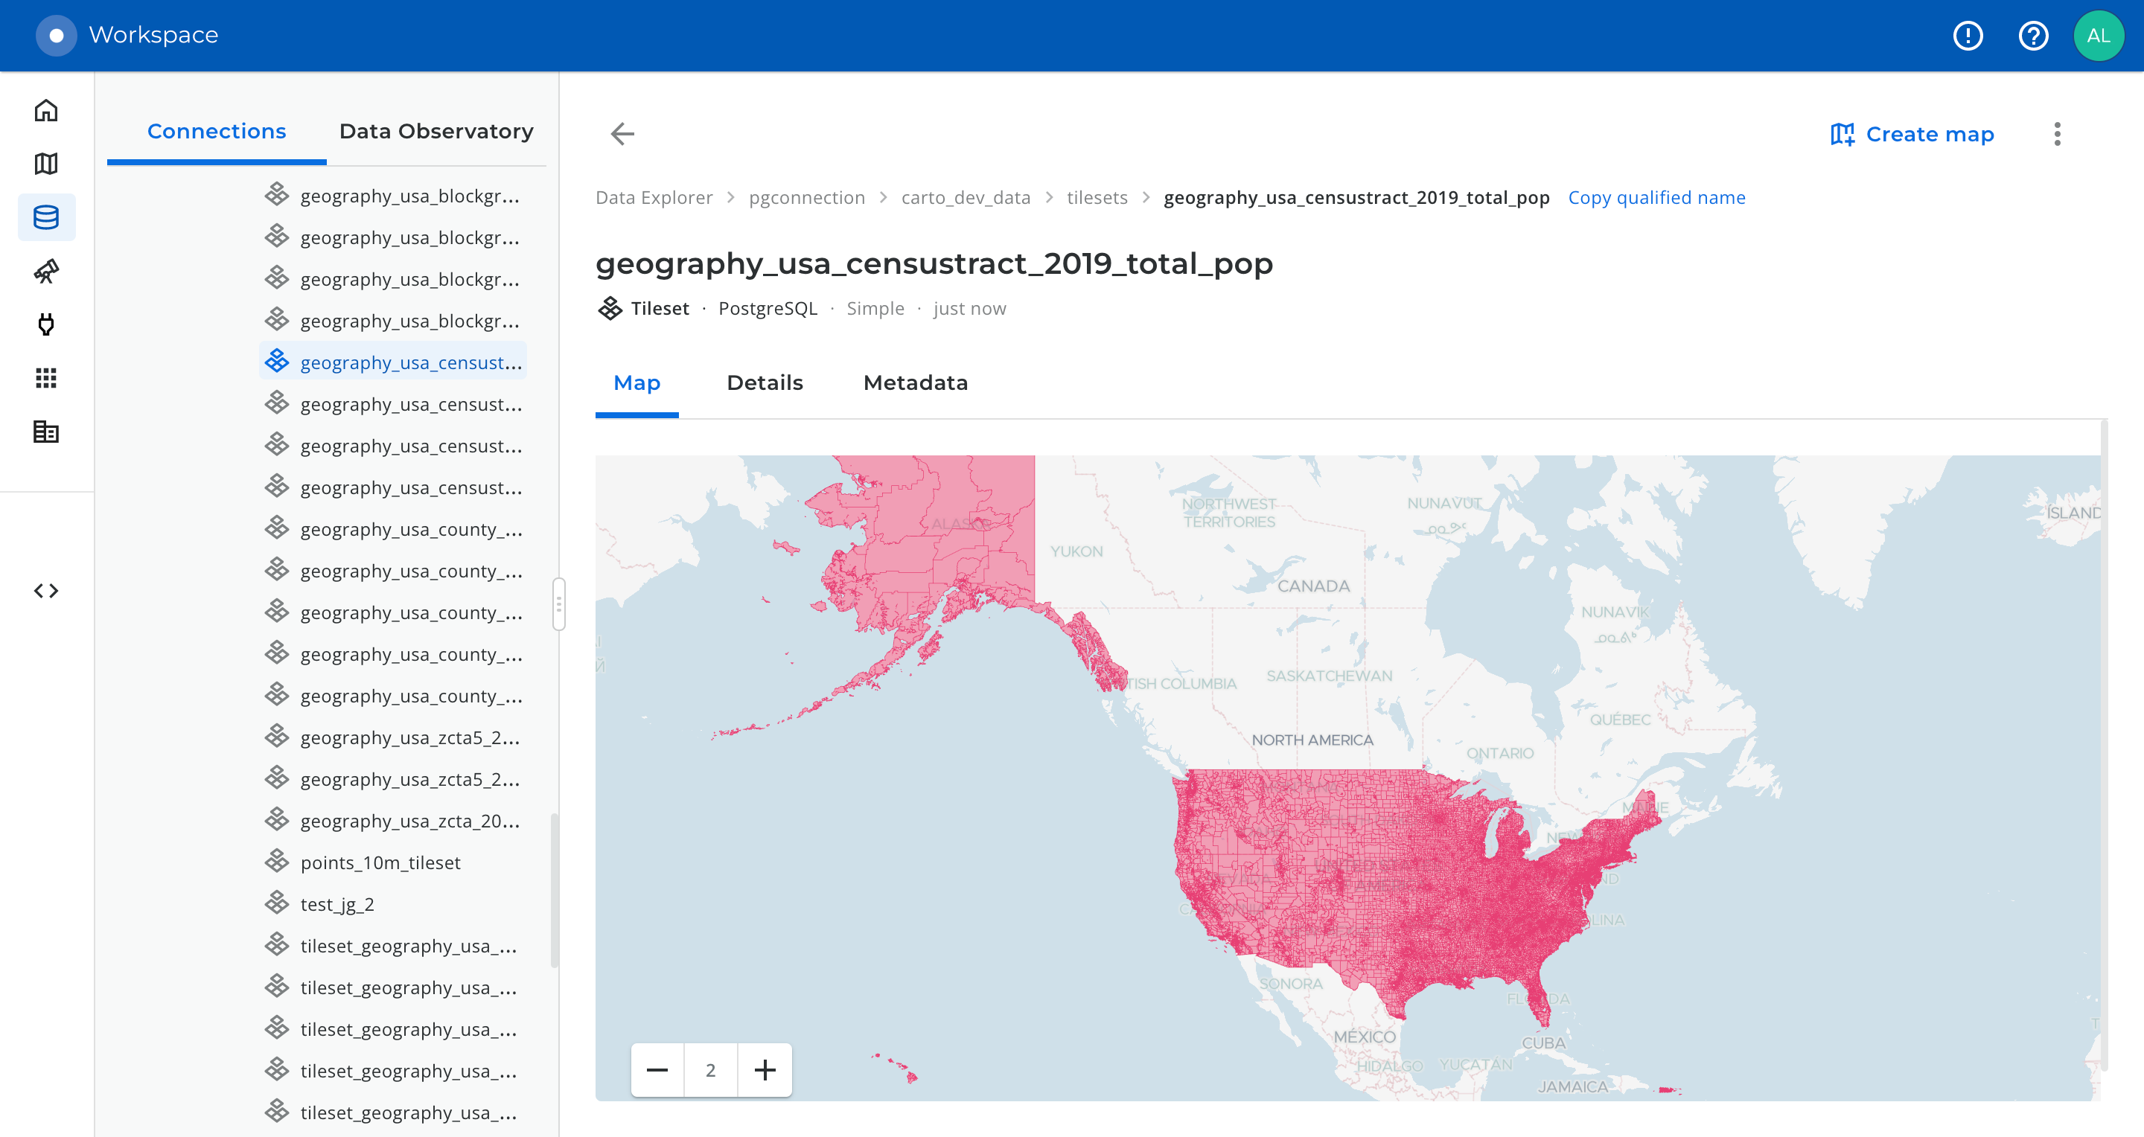Zoom out the map with minus

[657, 1069]
